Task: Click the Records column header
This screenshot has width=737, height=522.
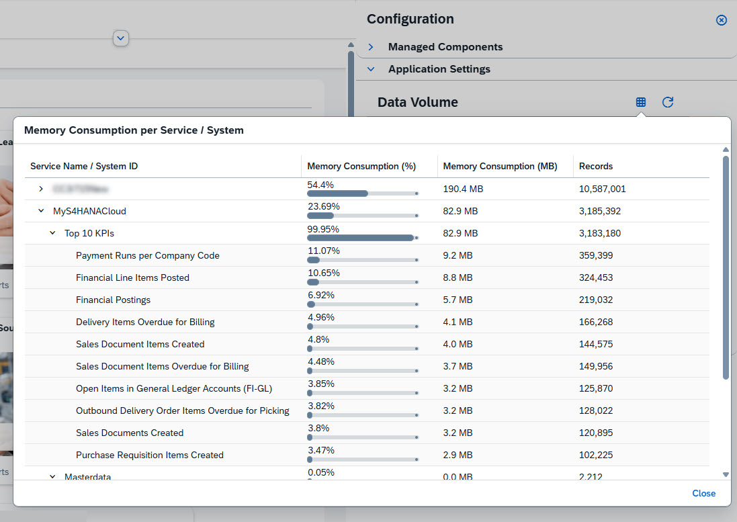Action: coord(596,166)
